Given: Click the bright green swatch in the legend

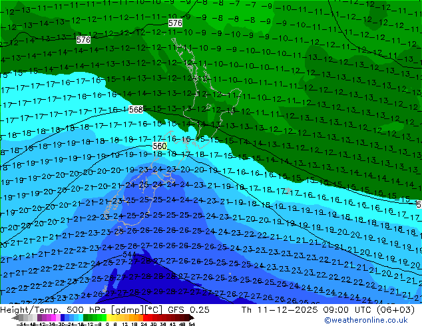Looking at the screenshot, I should coord(104,317).
